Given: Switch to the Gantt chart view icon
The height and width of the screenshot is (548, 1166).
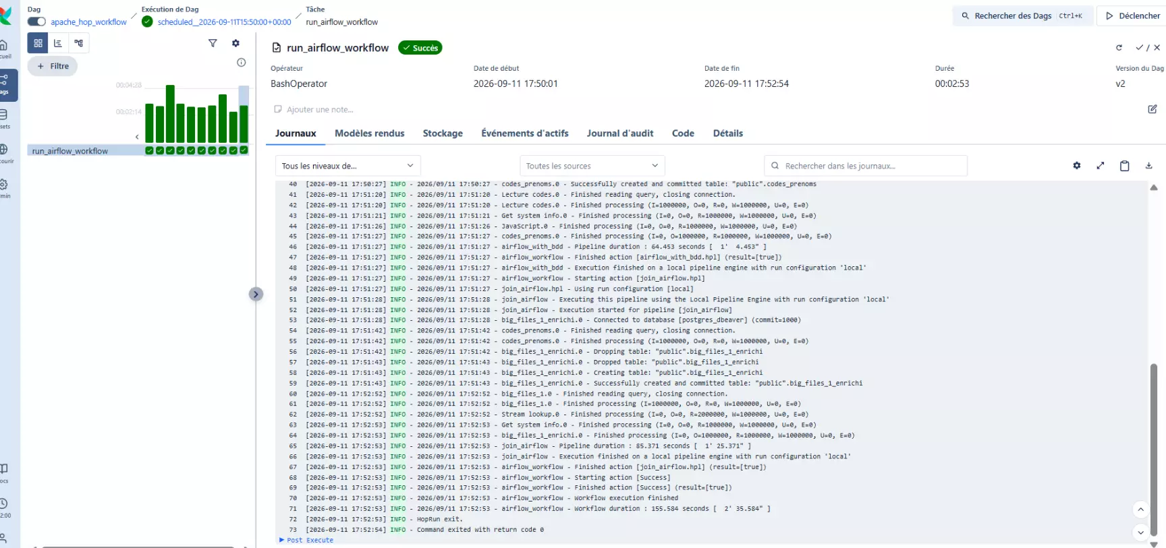Looking at the screenshot, I should point(58,43).
